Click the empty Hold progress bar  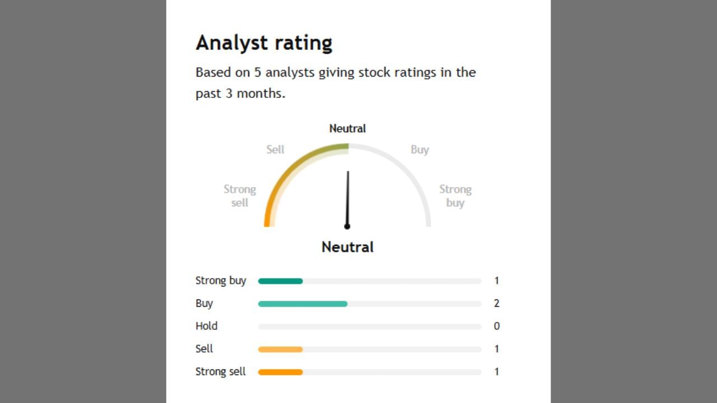(x=370, y=326)
